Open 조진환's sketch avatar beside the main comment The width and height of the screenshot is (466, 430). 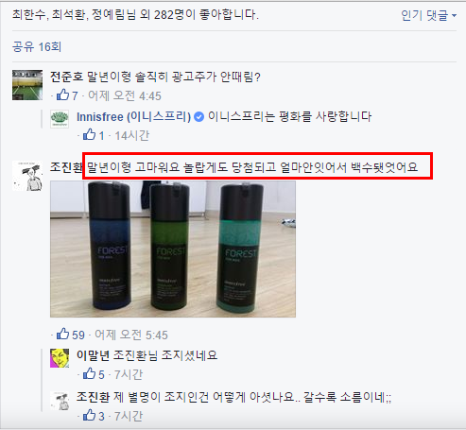[x=27, y=176]
